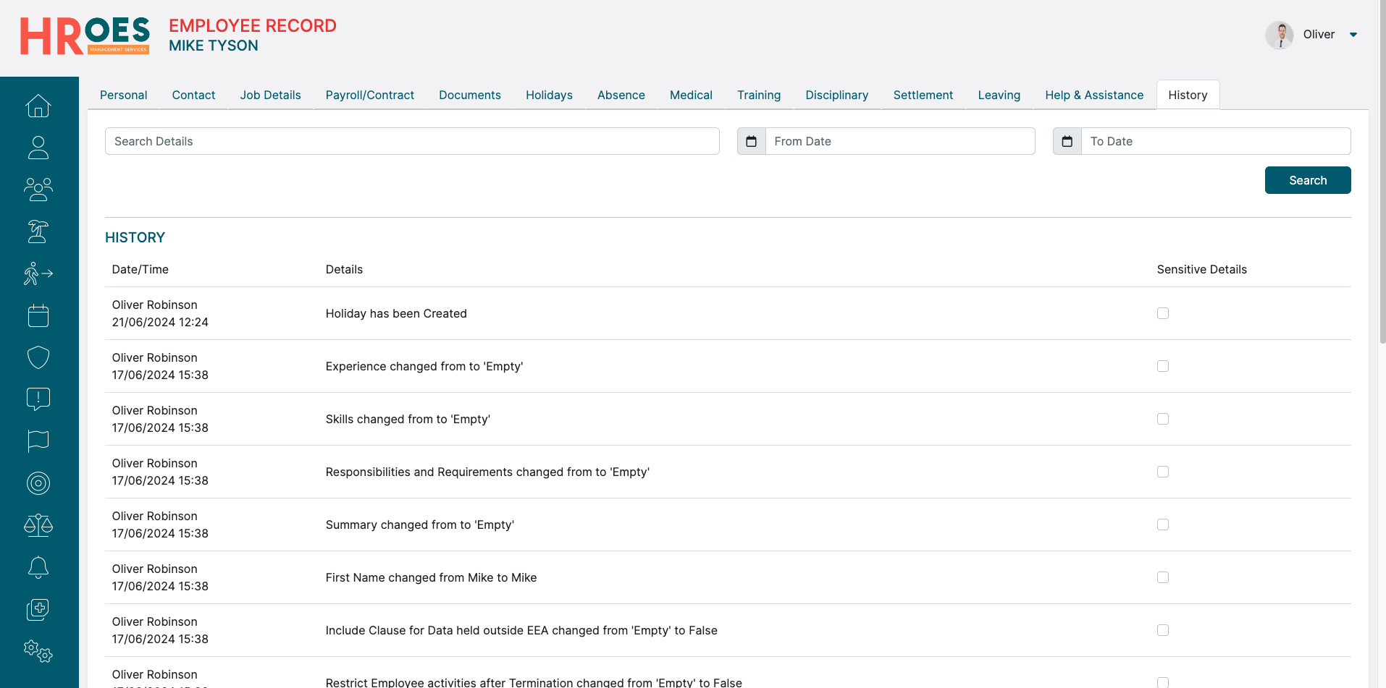1386x688 pixels.
Task: Focus the Search Details input field
Action: click(412, 141)
